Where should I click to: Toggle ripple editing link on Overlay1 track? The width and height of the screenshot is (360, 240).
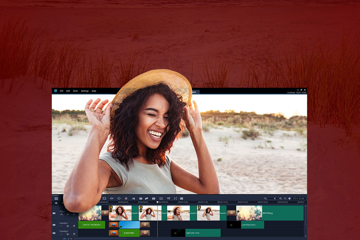(61, 226)
